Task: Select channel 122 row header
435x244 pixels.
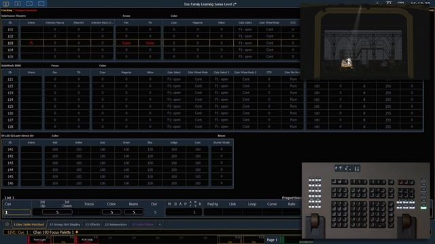Action: click(10, 86)
